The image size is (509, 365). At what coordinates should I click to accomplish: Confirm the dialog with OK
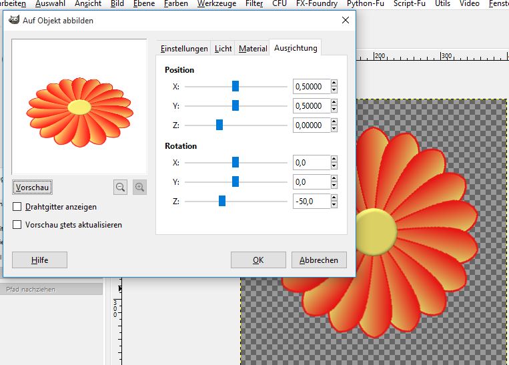(x=258, y=260)
